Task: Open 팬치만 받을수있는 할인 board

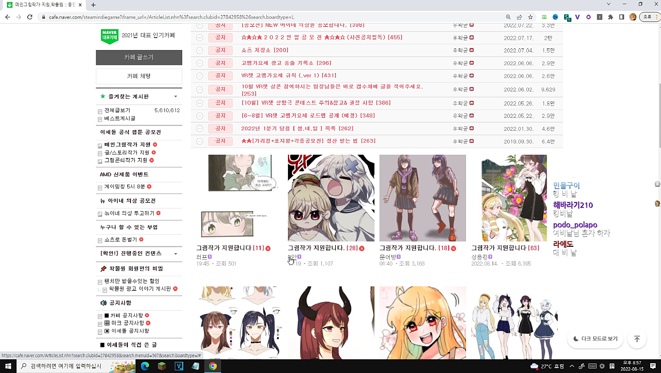Action: [x=132, y=281]
